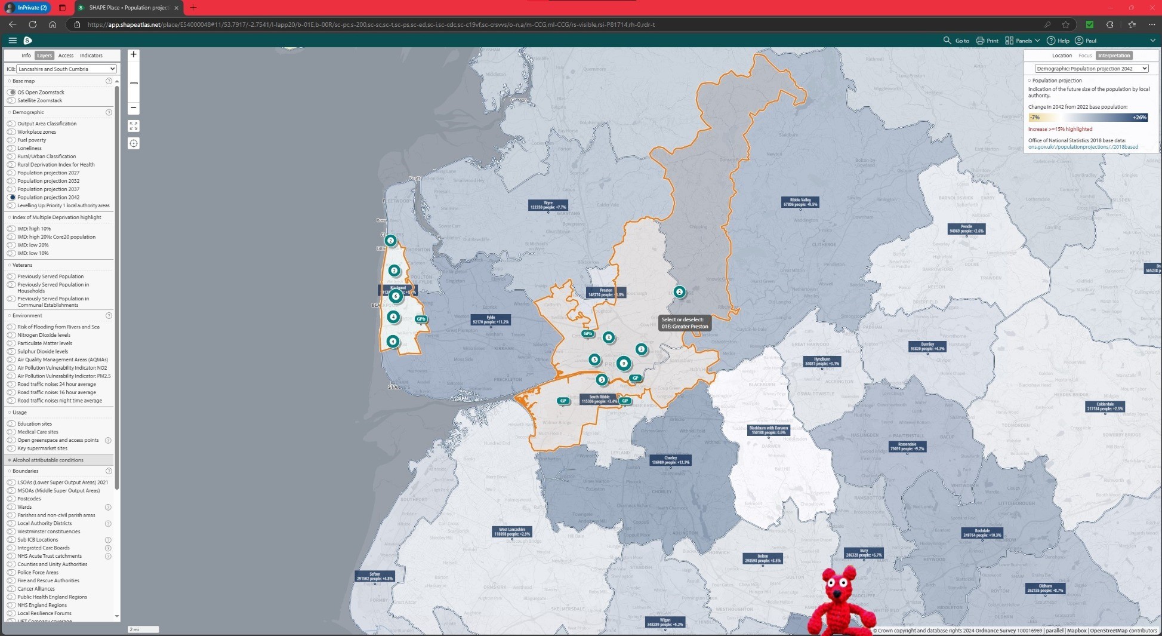1162x636 pixels.
Task: Switch to the Info tab
Action: click(x=26, y=56)
